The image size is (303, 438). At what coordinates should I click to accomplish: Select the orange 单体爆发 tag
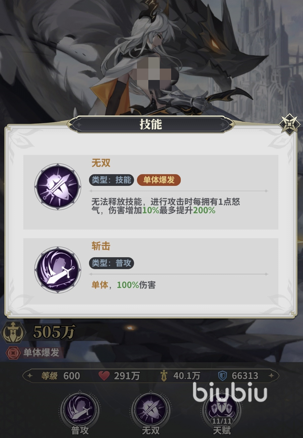pos(159,180)
